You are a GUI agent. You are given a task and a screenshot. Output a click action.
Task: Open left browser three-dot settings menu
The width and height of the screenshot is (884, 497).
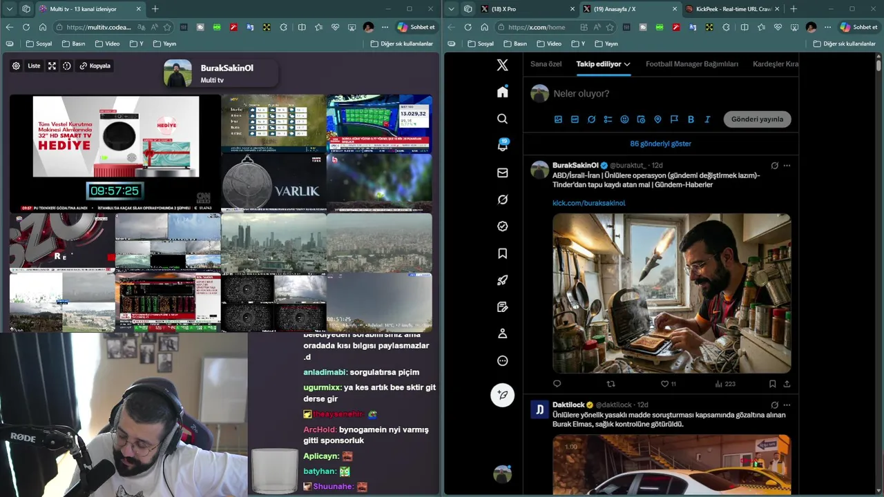(385, 27)
